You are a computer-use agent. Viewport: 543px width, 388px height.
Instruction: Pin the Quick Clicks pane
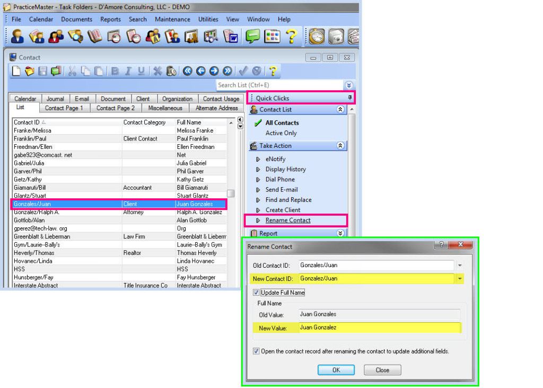coord(350,98)
